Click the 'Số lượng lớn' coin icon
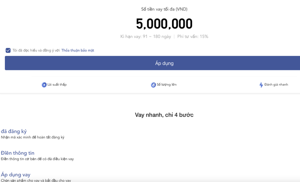 (x=154, y=85)
